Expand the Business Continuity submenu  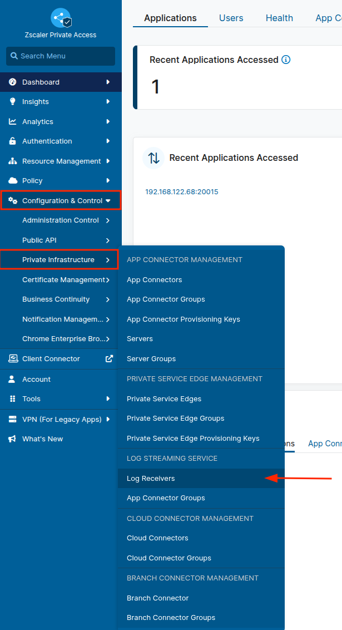click(108, 299)
